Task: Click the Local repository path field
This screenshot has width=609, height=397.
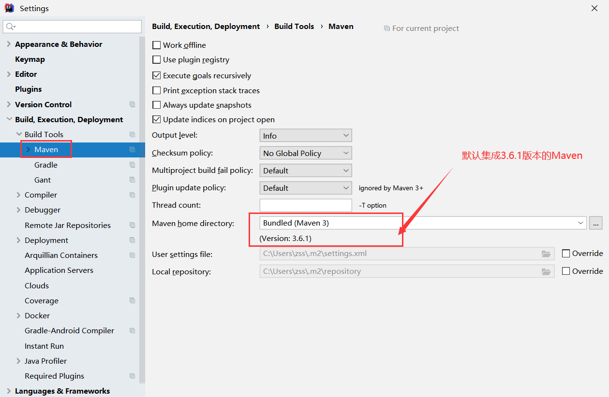Action: [407, 271]
